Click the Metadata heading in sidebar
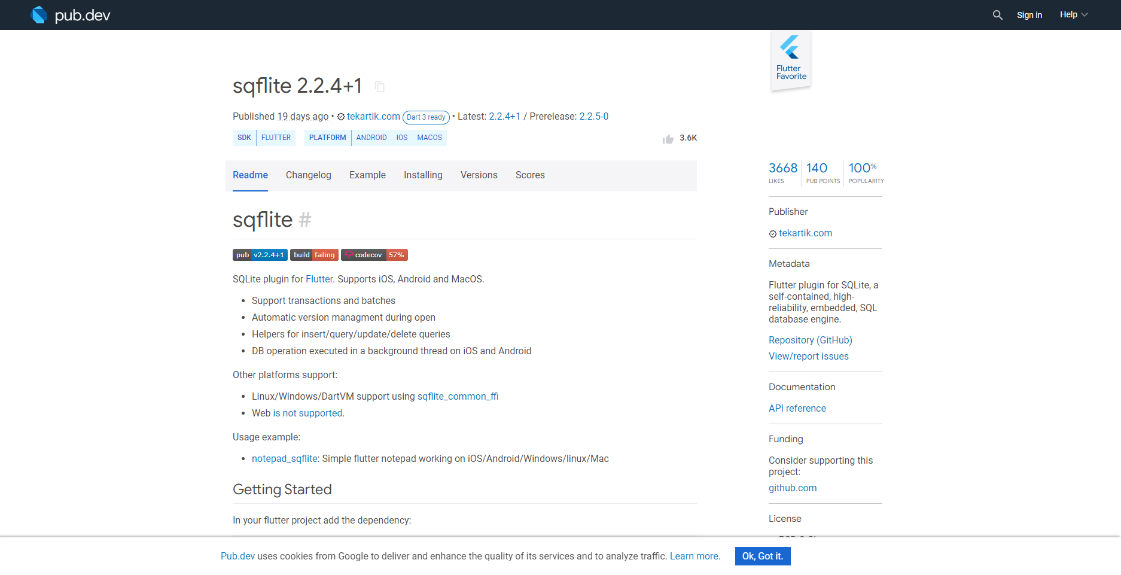 pyautogui.click(x=789, y=264)
